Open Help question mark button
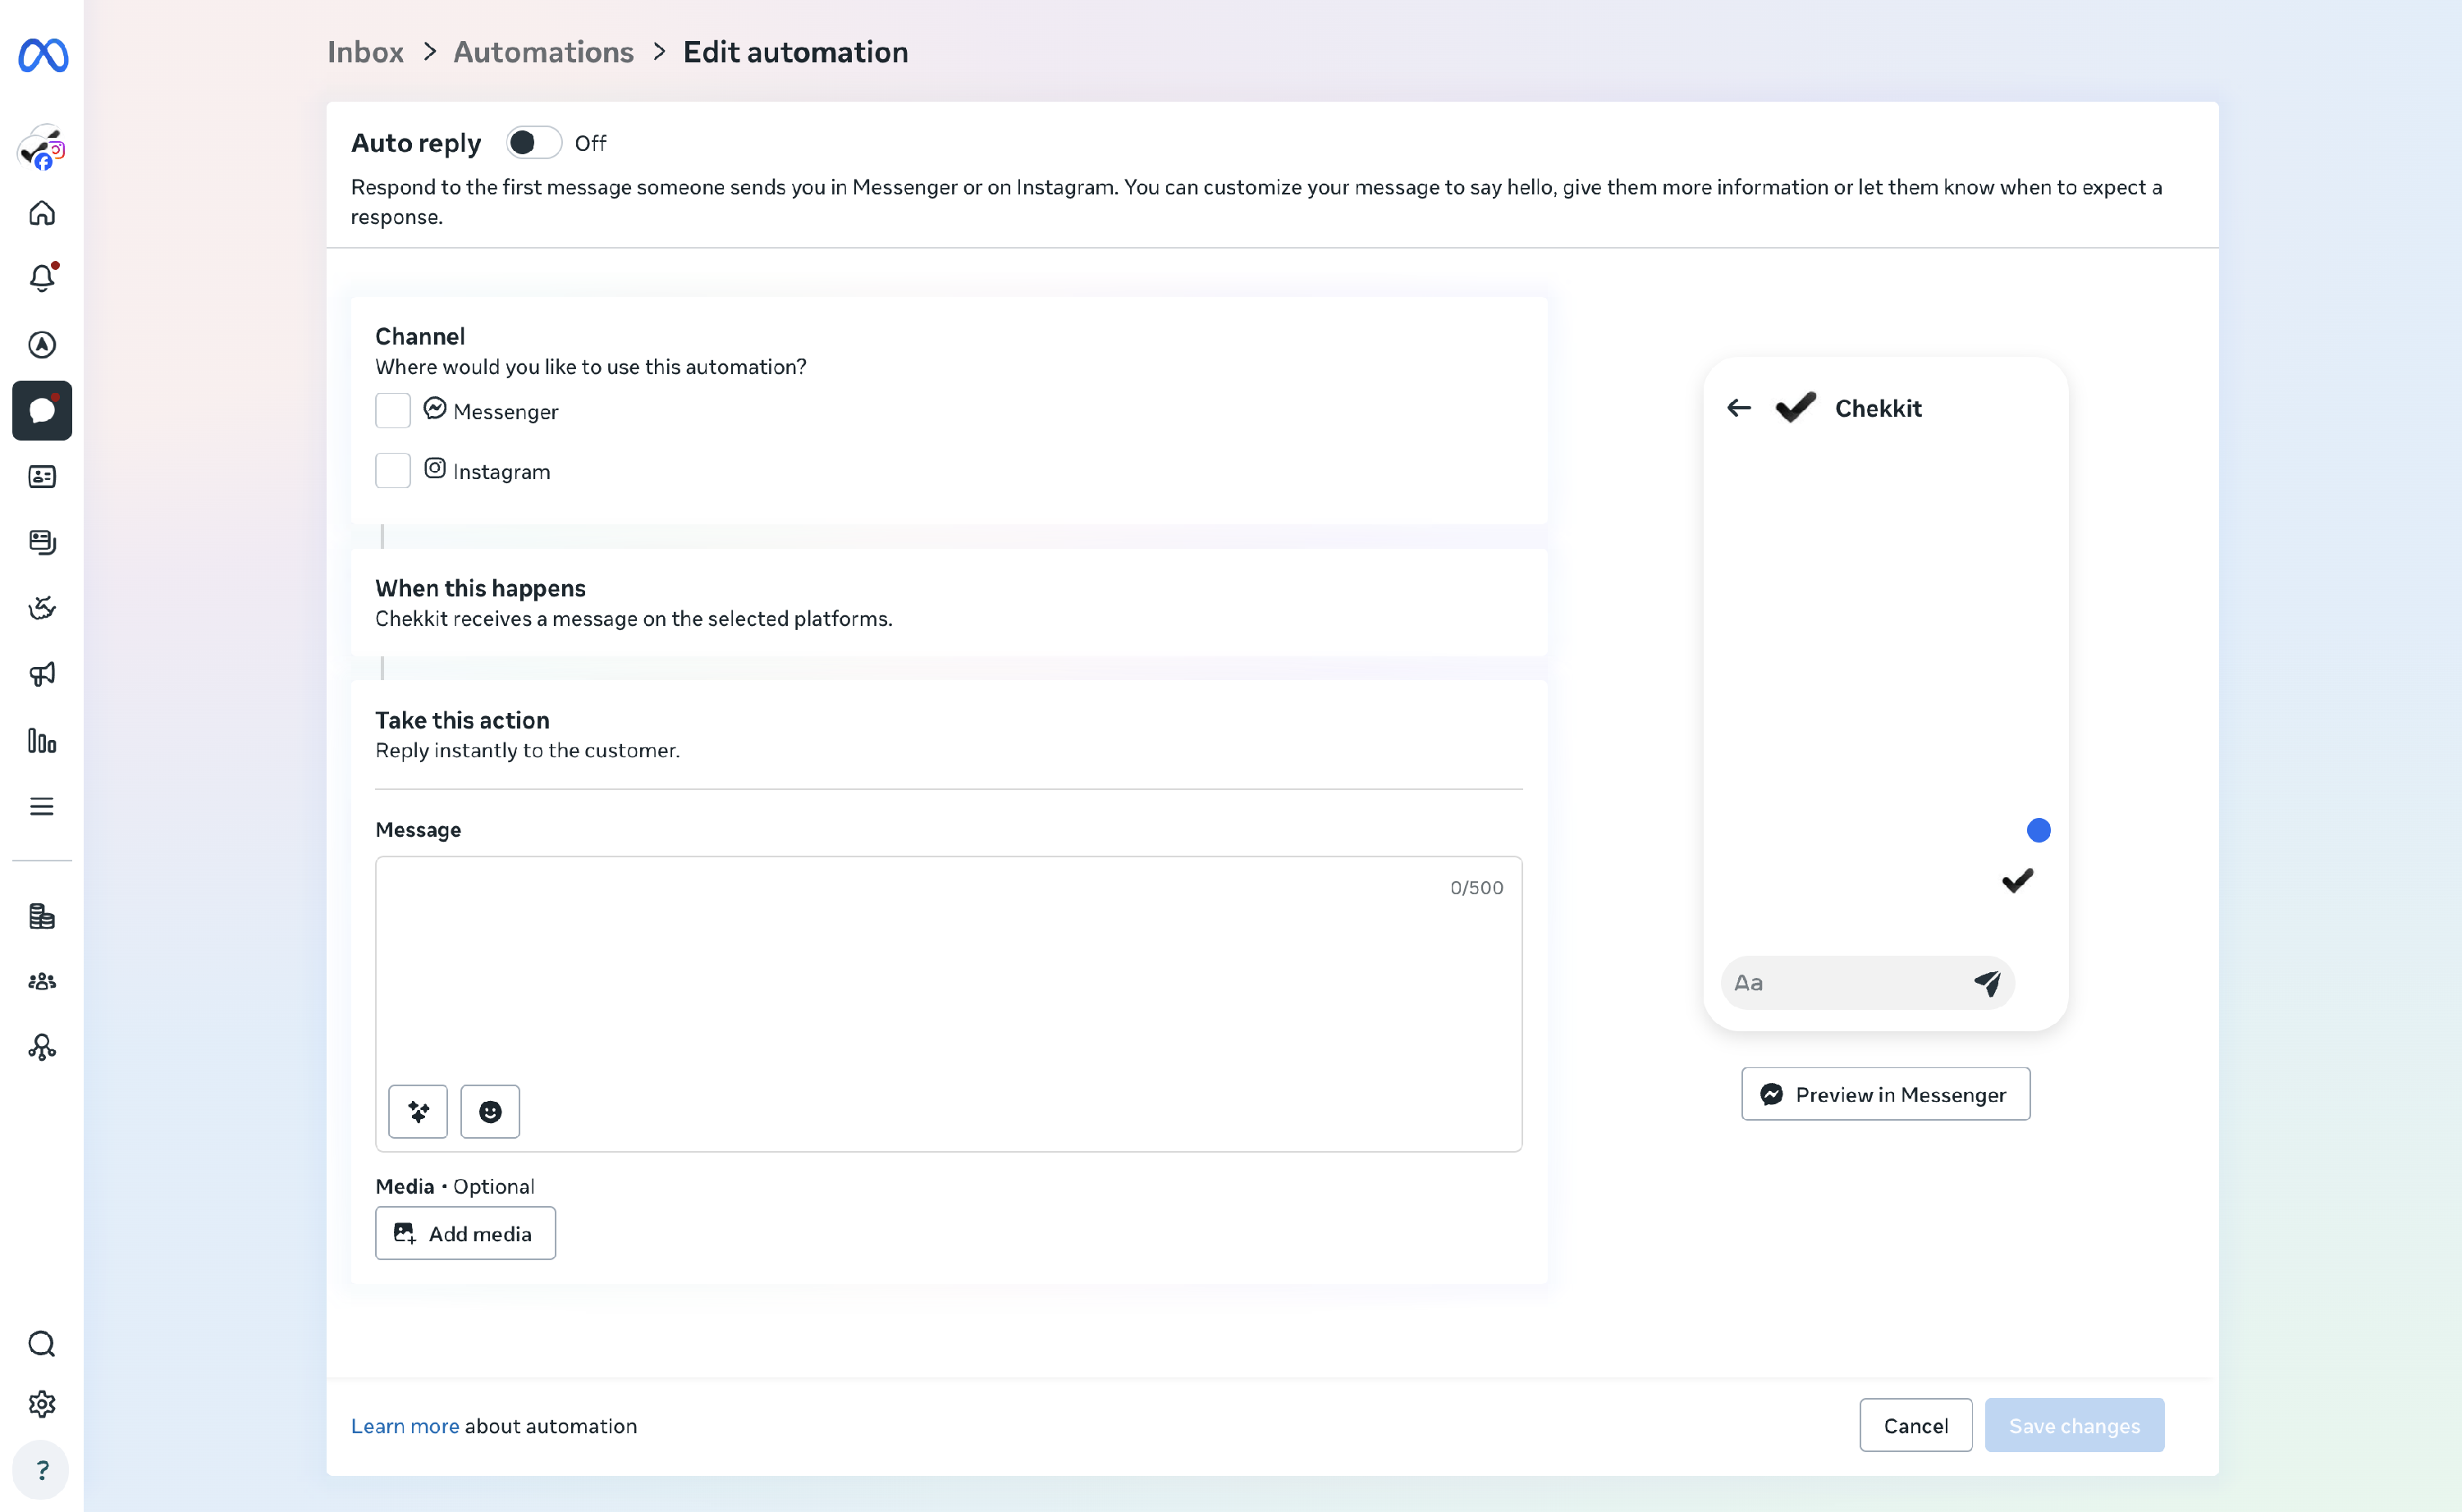Image resolution: width=2462 pixels, height=1512 pixels. tap(41, 1470)
